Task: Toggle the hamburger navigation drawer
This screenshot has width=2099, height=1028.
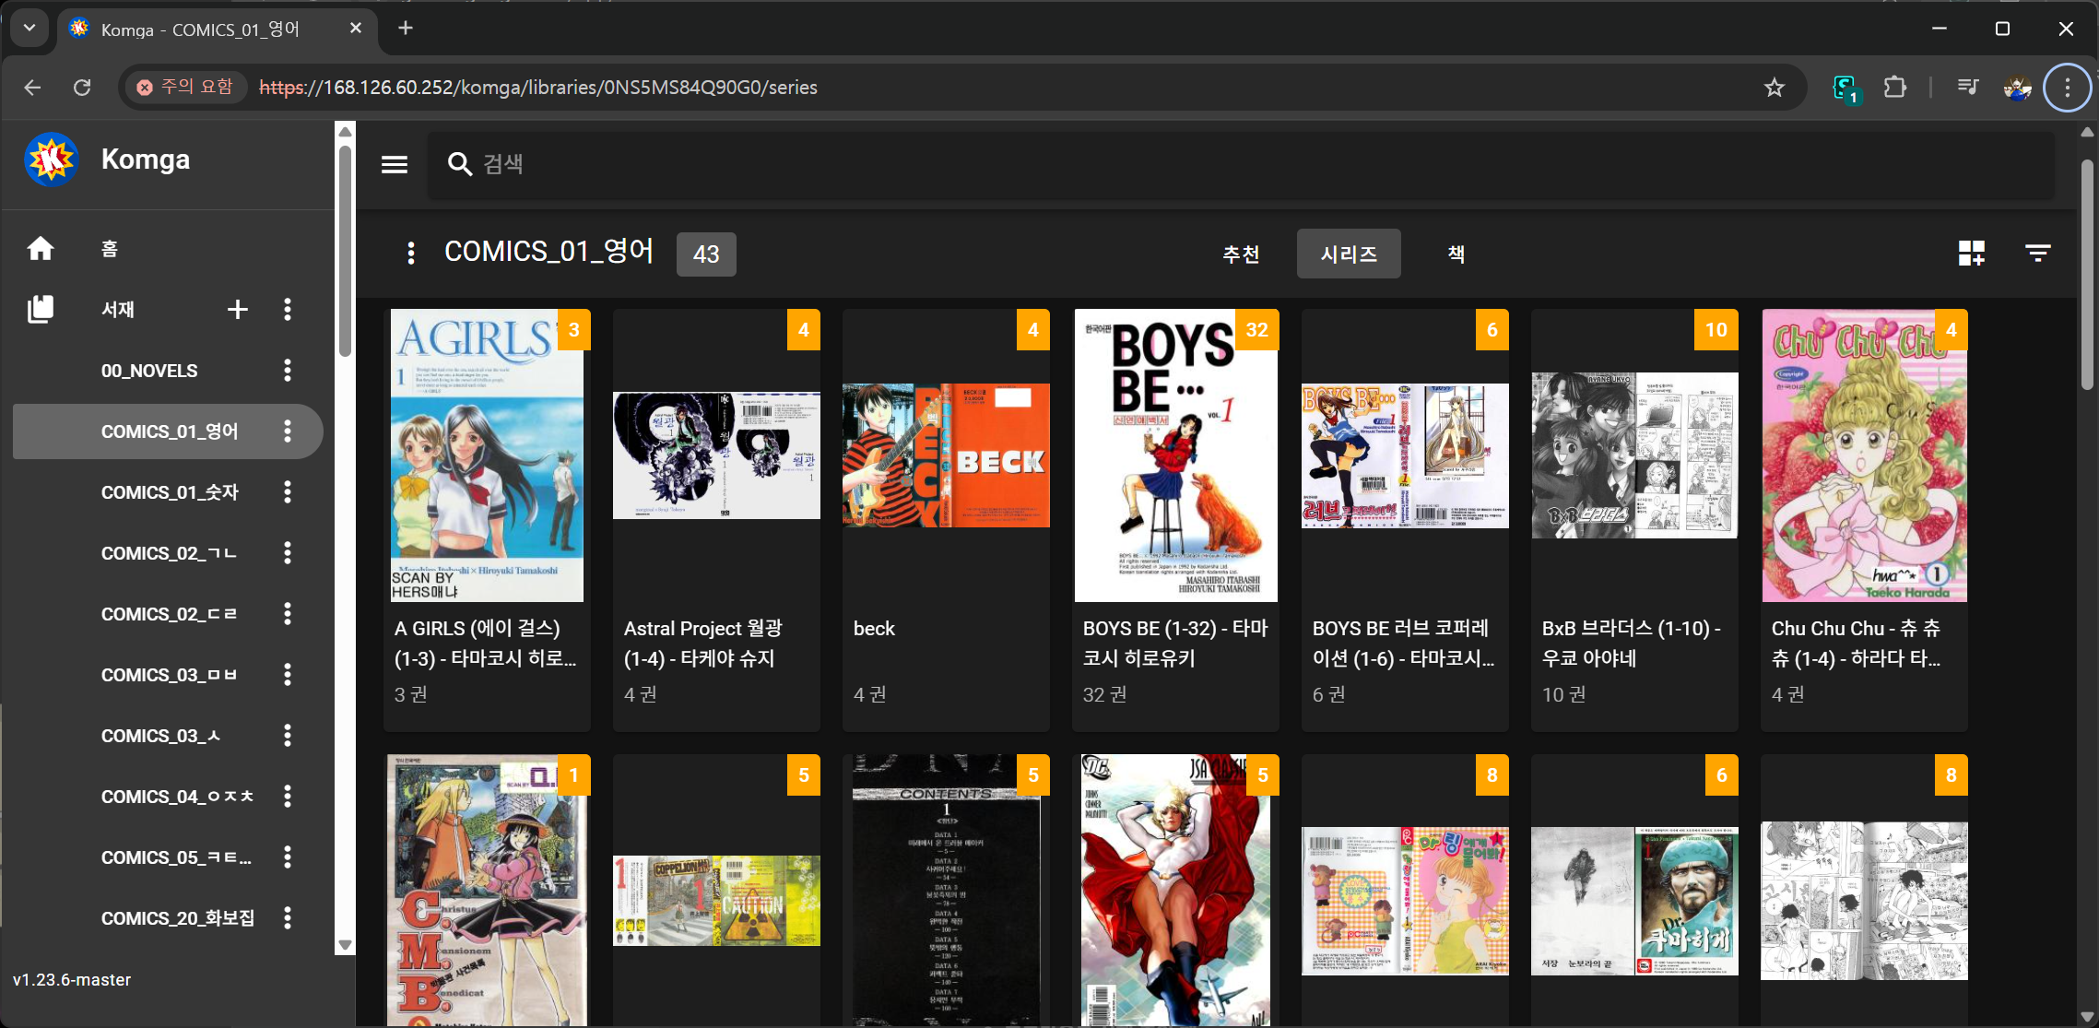Action: click(395, 164)
